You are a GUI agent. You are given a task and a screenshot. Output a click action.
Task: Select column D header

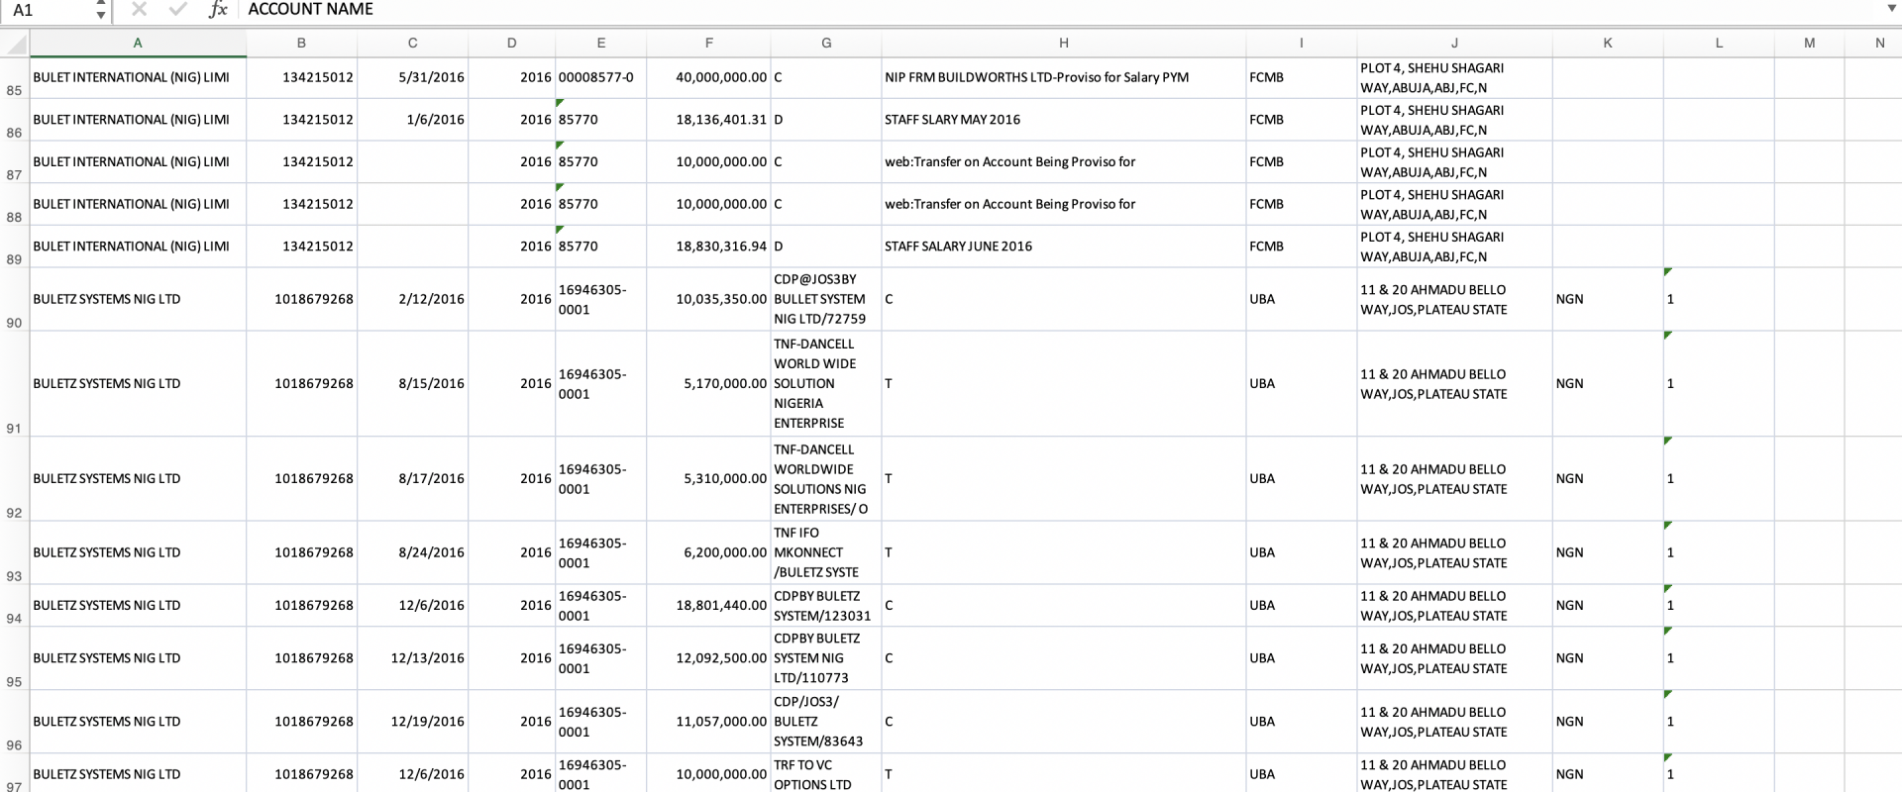[511, 44]
